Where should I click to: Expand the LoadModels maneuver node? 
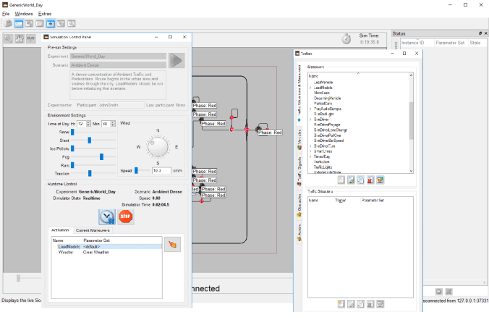coord(310,88)
